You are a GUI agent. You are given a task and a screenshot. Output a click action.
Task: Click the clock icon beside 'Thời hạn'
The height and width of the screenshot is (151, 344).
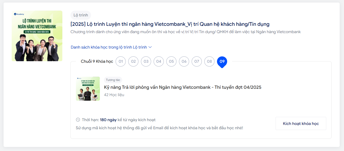78,120
